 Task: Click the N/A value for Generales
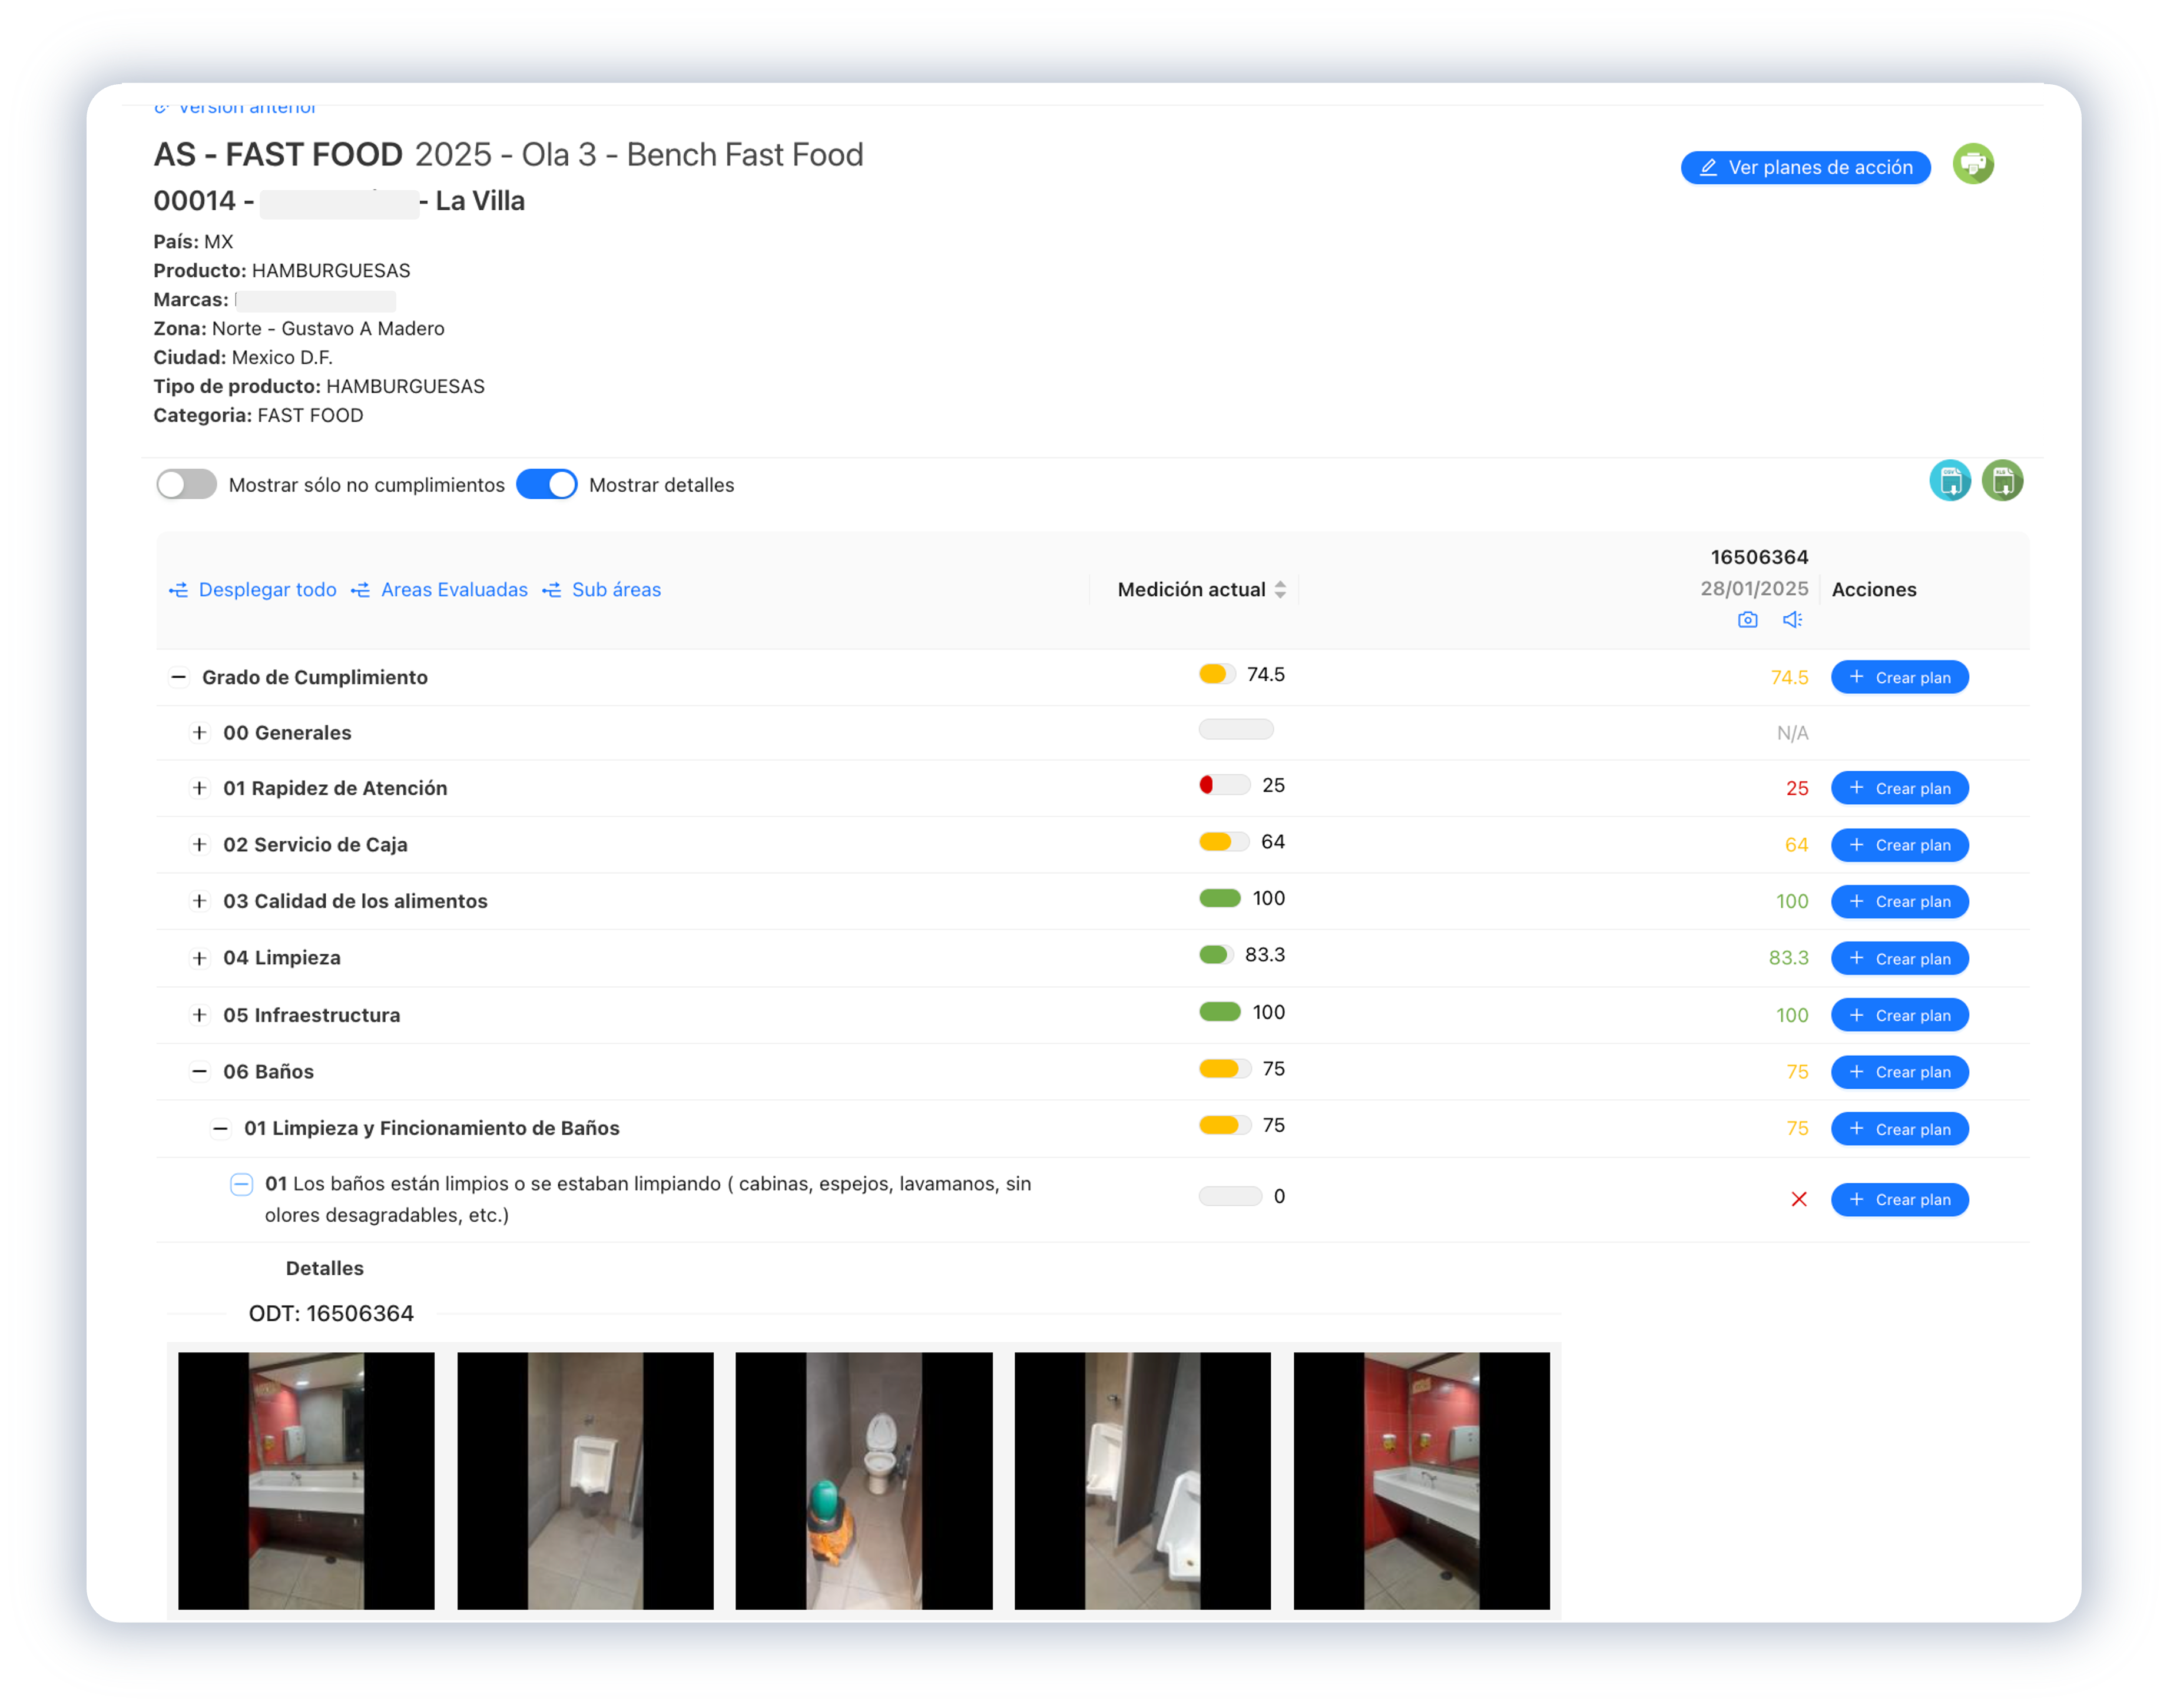[1792, 733]
